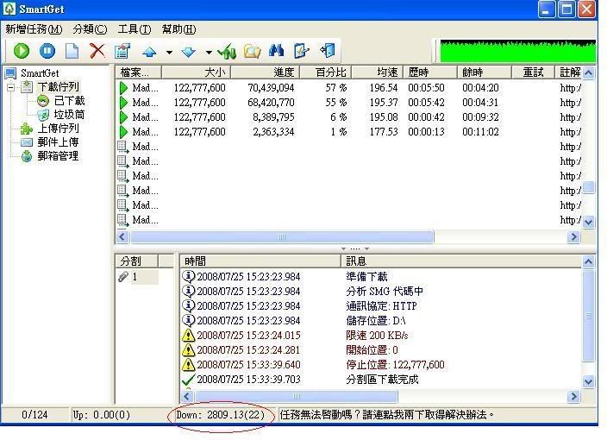The image size is (607, 440).
Task: Collapse the 下載佇列 tree node
Action: point(11,87)
